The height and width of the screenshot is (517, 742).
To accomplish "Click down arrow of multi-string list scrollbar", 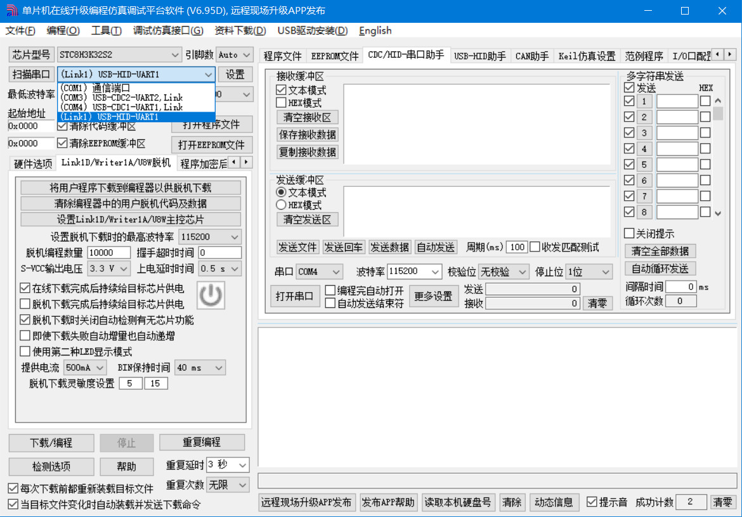I will 718,213.
